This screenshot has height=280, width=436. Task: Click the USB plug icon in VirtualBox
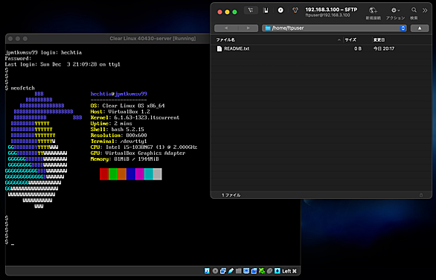point(231,271)
